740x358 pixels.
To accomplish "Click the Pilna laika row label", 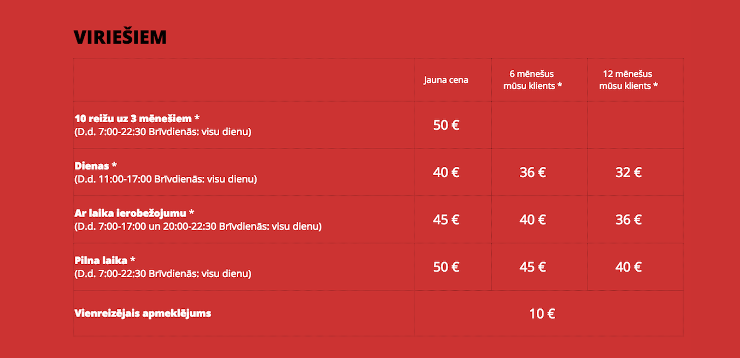I will coord(105,260).
